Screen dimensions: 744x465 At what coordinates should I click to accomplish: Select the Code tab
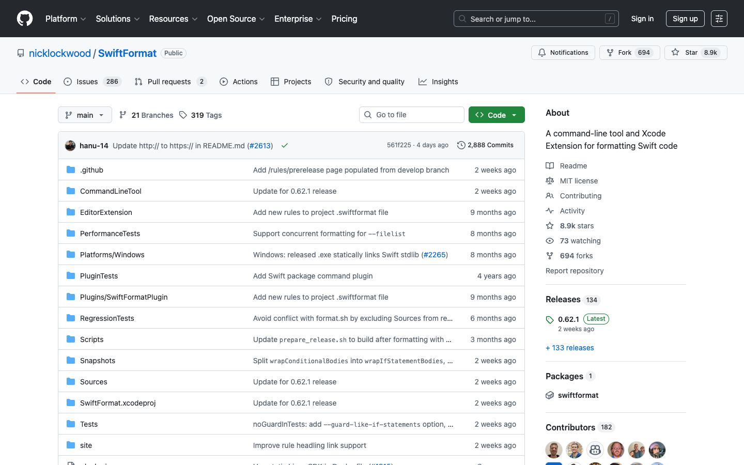click(x=36, y=82)
